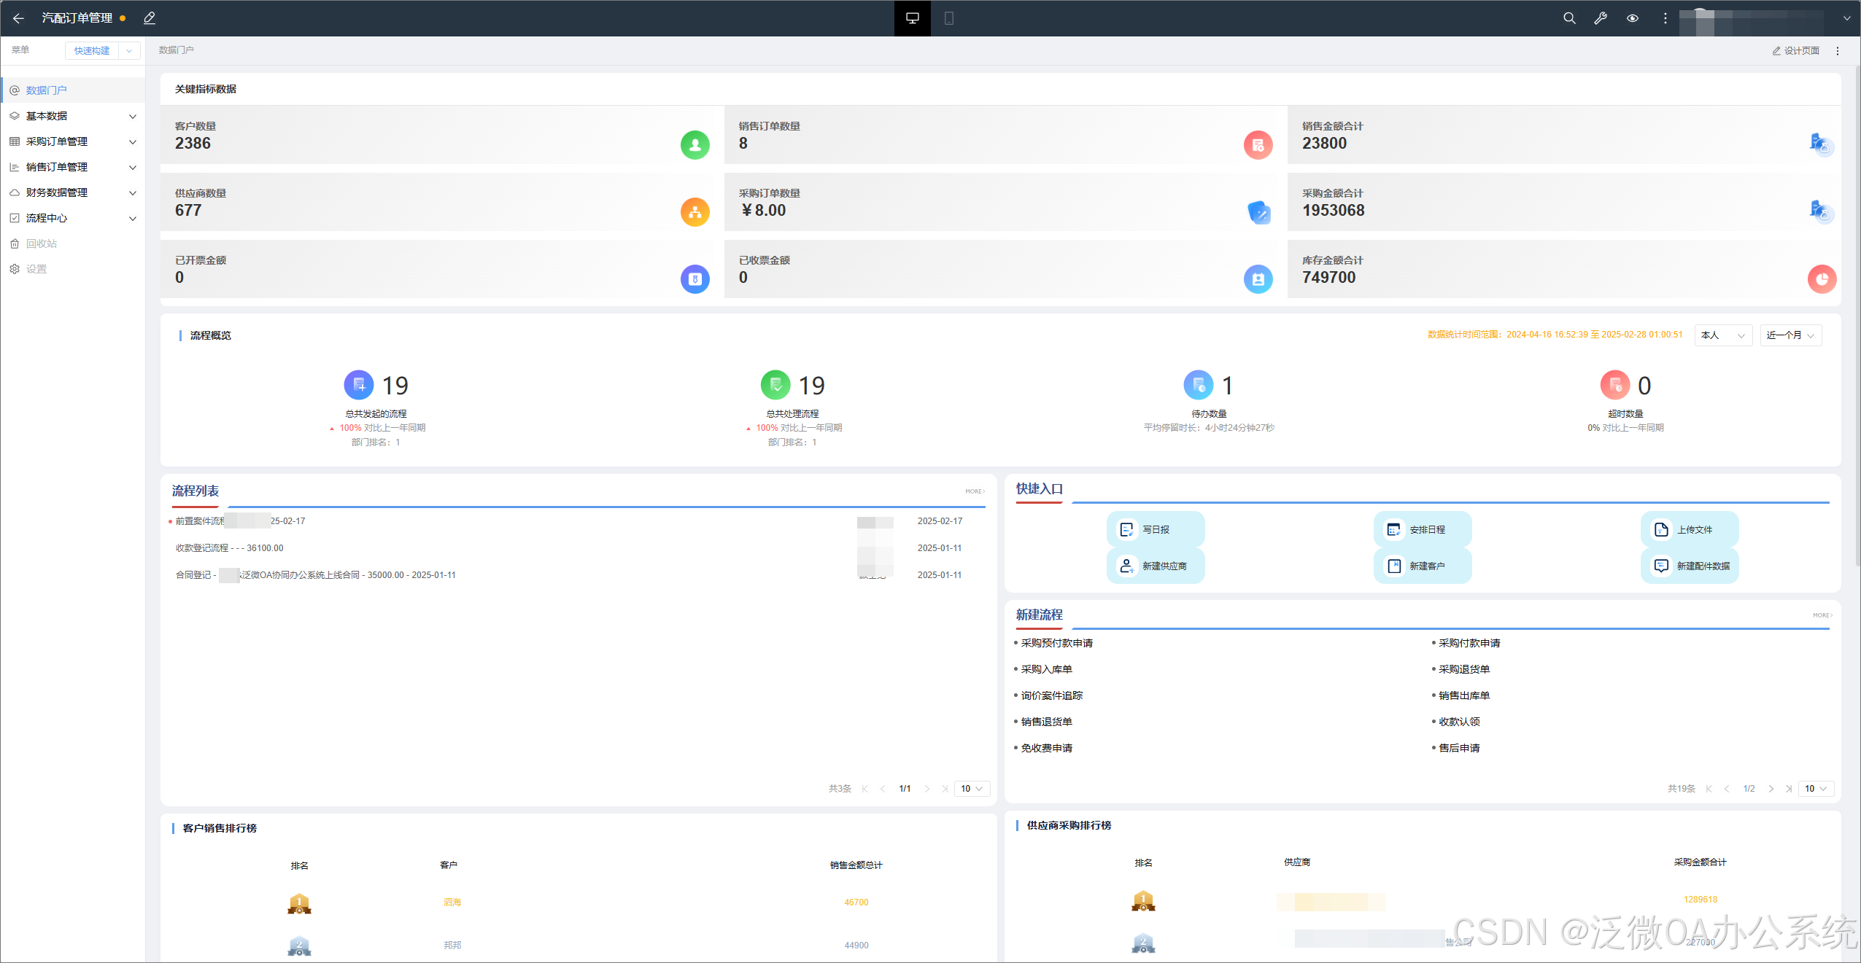This screenshot has height=963, width=1861.
Task: Go back with the arrow icon
Action: 18,18
